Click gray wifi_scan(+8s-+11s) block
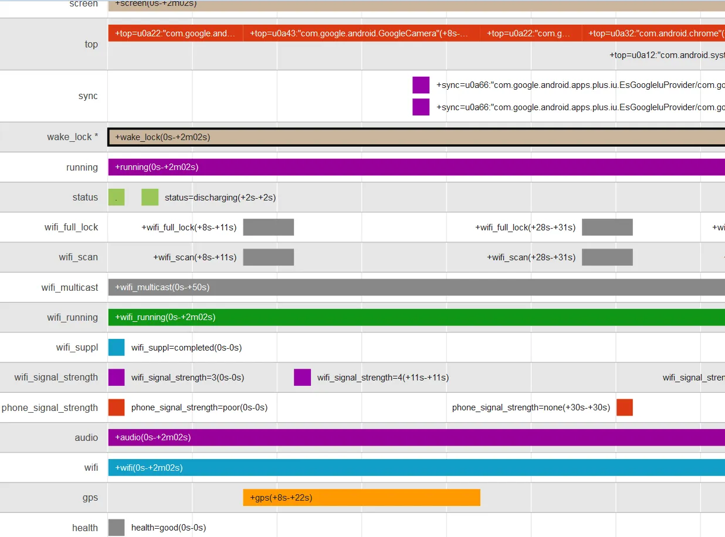725x537 pixels. click(269, 257)
